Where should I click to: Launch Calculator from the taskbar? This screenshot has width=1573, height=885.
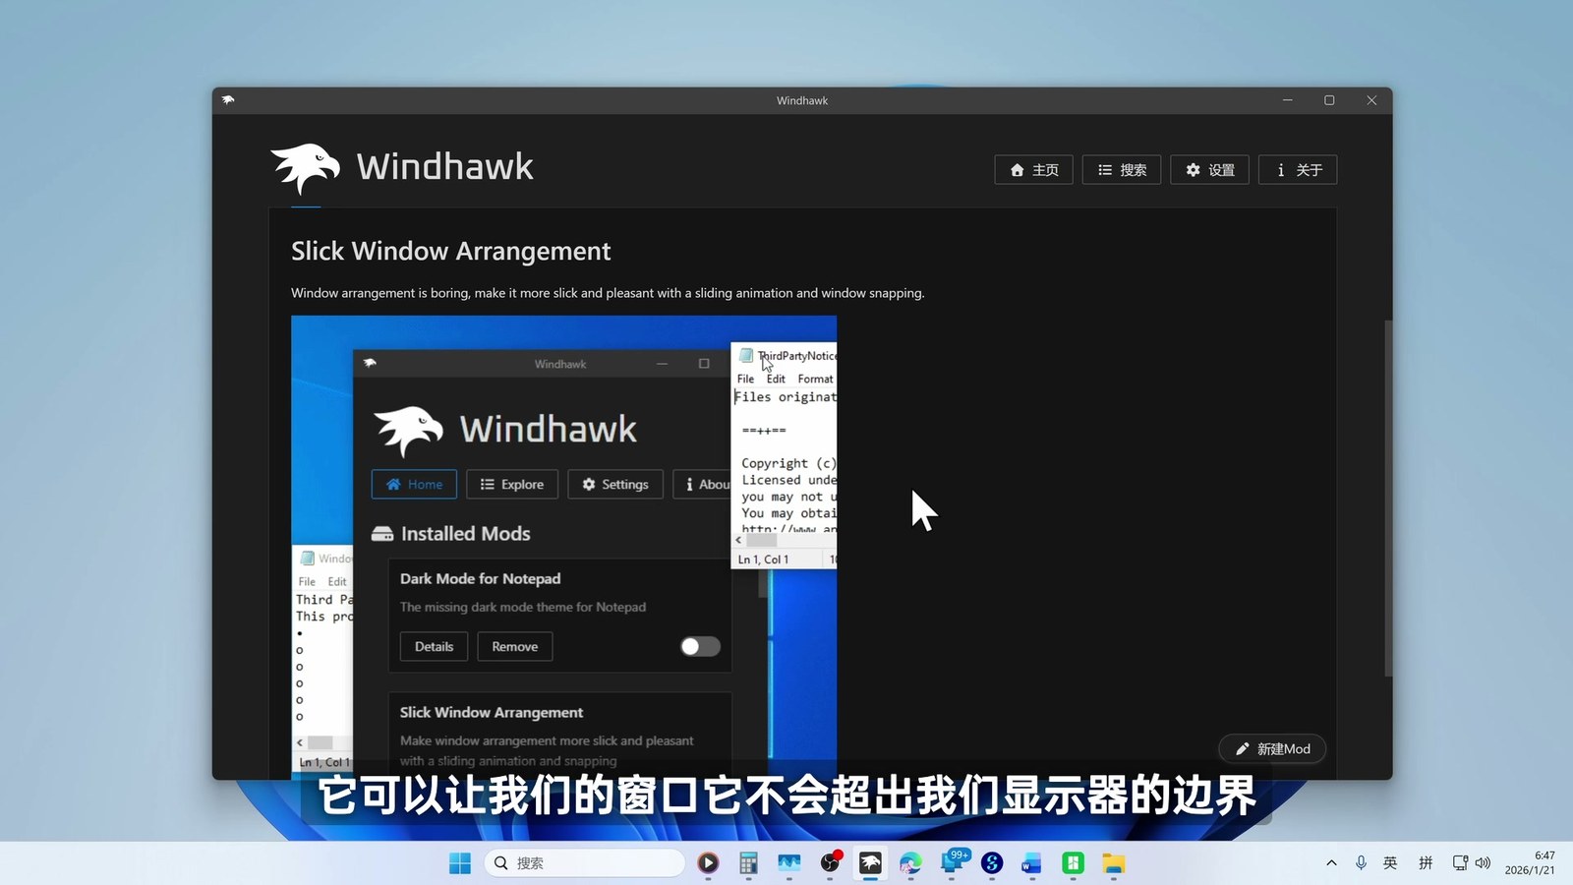[x=748, y=863]
